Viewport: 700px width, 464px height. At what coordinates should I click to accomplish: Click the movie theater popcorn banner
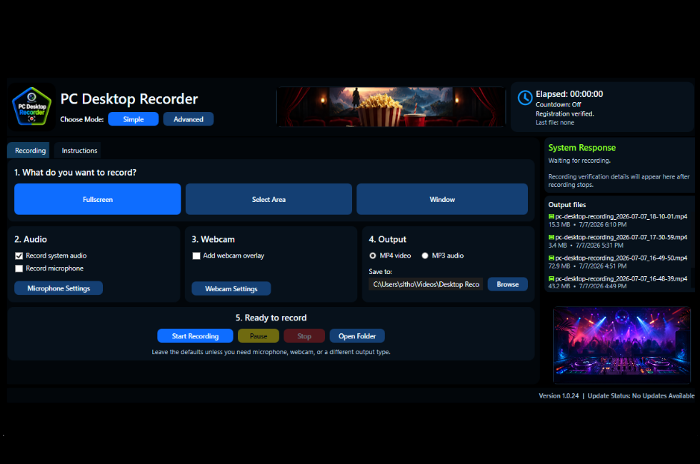[x=391, y=107]
